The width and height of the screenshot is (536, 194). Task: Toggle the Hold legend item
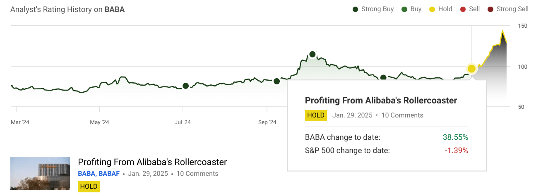pos(440,9)
